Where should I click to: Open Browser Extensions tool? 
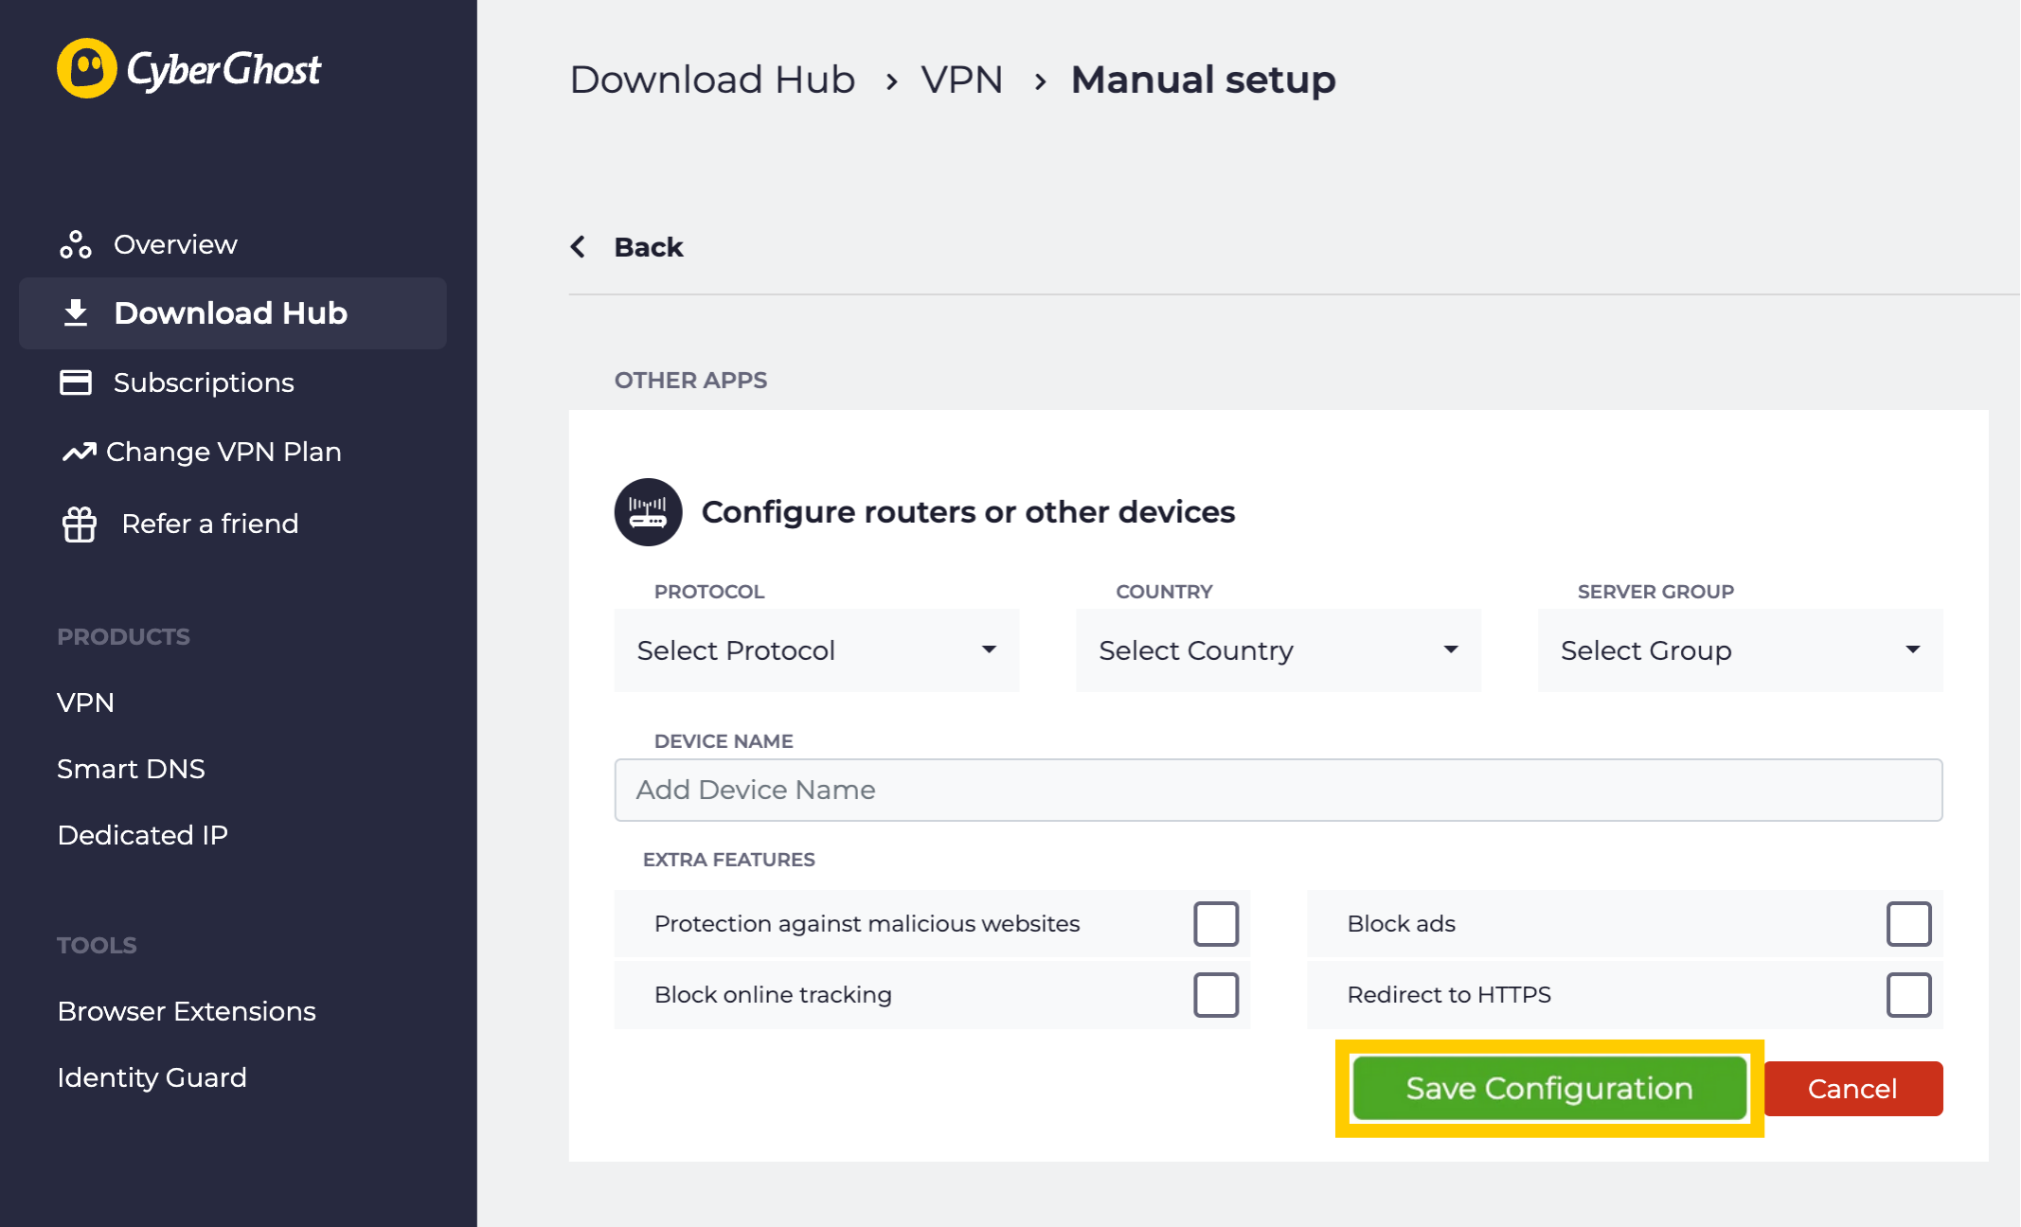(187, 1011)
